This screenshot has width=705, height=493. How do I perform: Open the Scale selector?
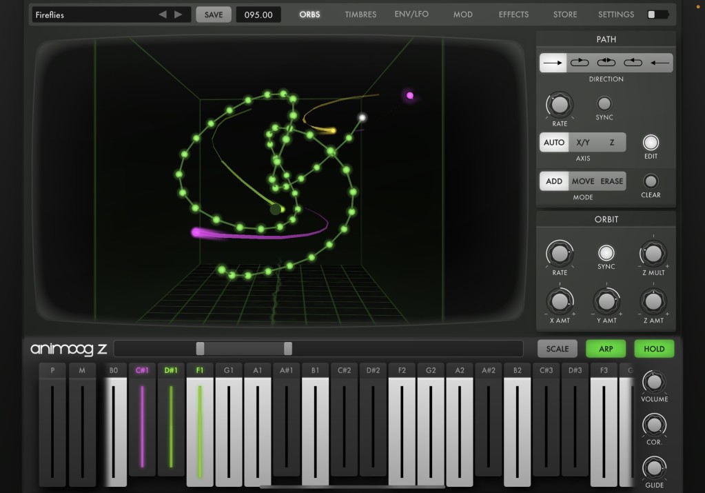pyautogui.click(x=557, y=349)
